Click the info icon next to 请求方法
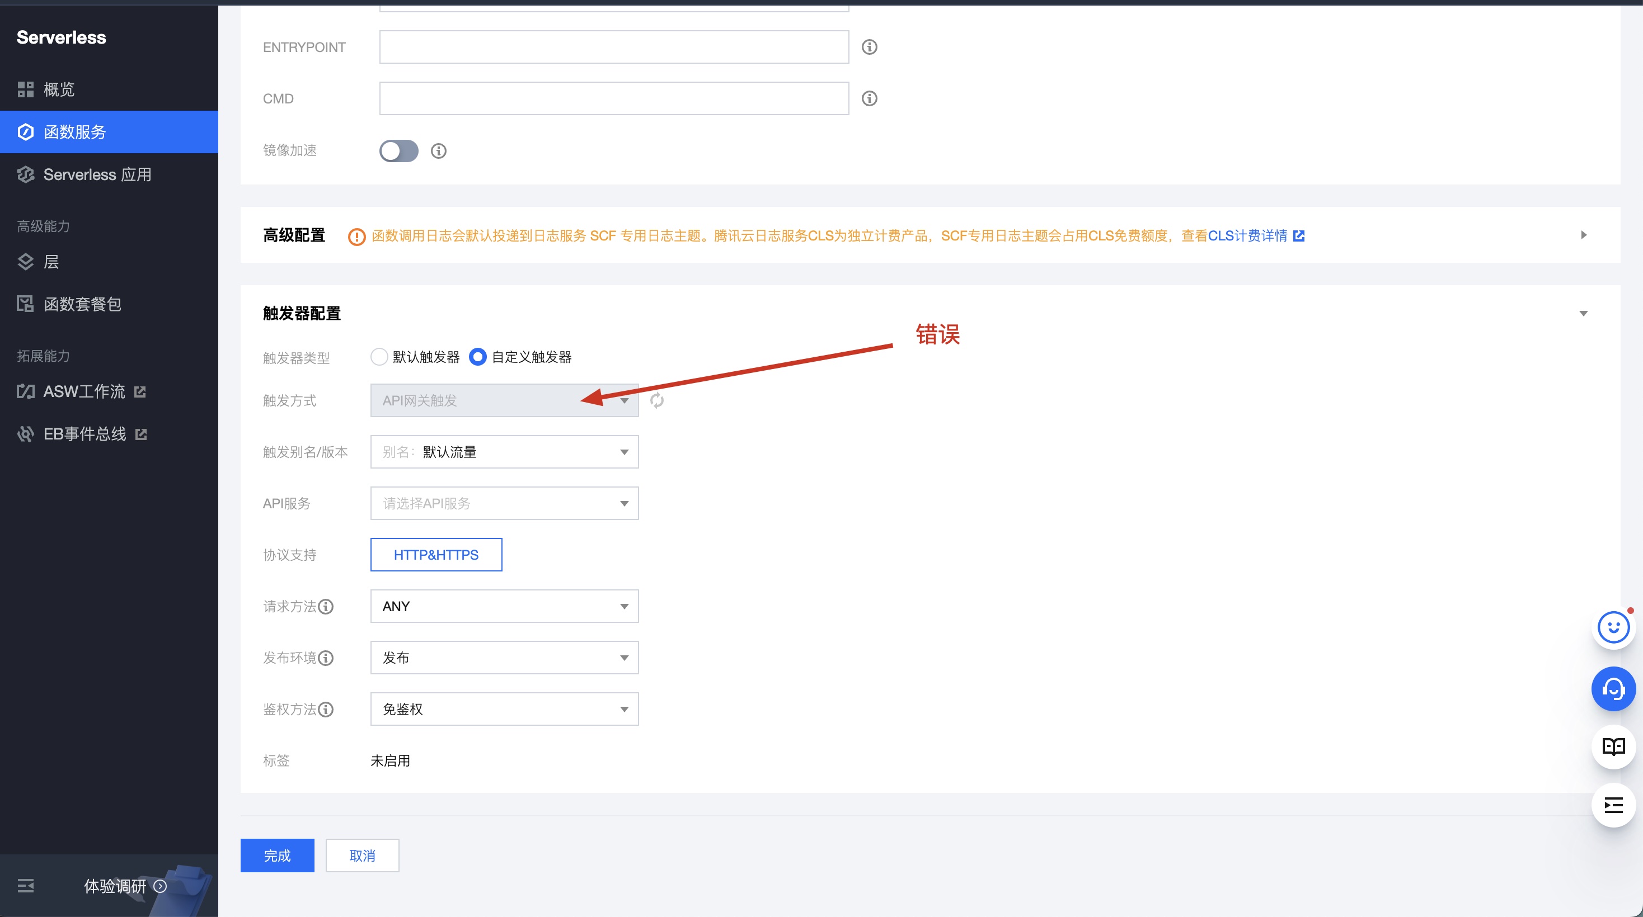This screenshot has height=917, width=1643. pyautogui.click(x=326, y=607)
